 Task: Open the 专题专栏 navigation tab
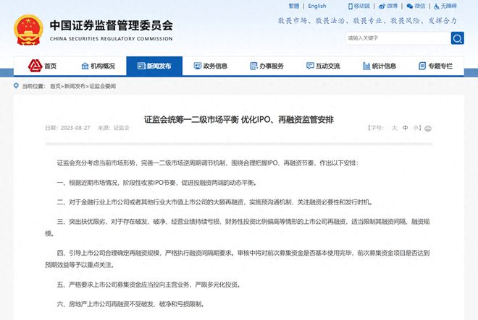(435, 66)
